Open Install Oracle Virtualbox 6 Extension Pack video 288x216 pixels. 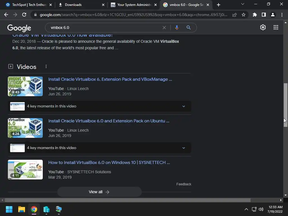[x=110, y=79]
